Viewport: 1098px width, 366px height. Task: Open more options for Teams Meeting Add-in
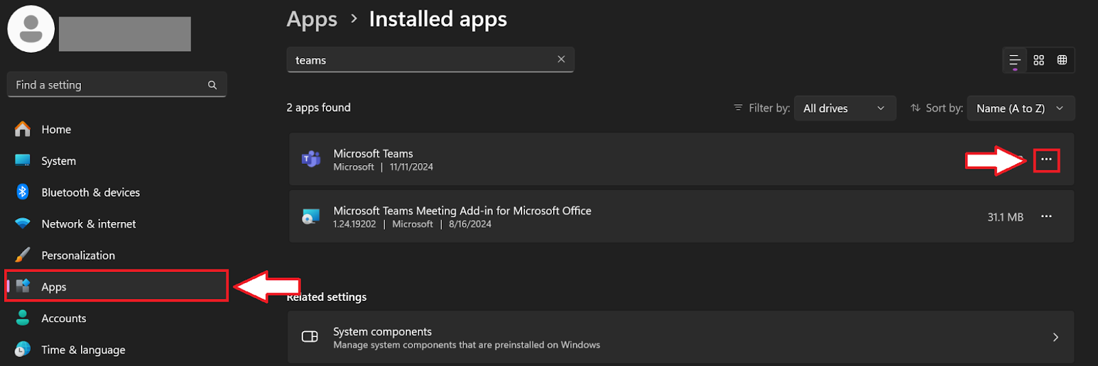tap(1047, 217)
